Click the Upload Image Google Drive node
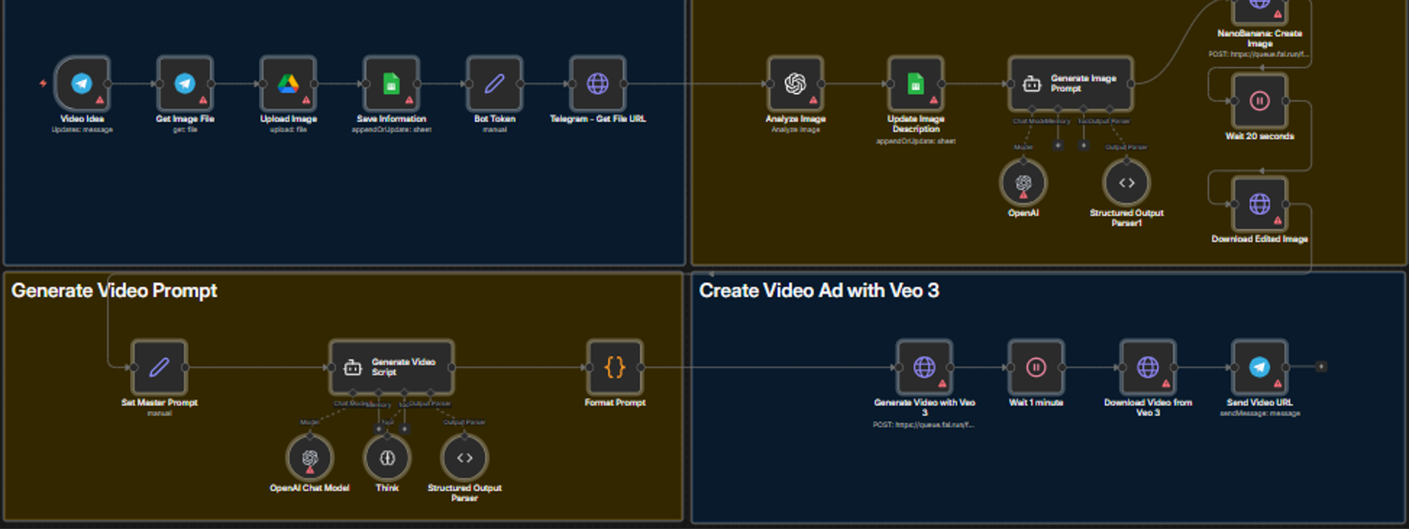This screenshot has width=1409, height=529. (x=288, y=83)
